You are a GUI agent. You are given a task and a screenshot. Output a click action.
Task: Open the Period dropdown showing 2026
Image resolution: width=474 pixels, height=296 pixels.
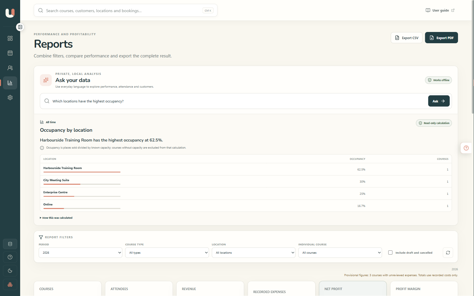81,253
